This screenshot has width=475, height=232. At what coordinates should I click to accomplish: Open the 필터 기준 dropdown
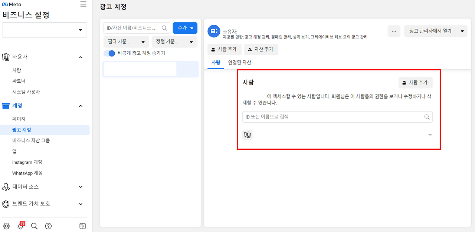click(x=126, y=42)
